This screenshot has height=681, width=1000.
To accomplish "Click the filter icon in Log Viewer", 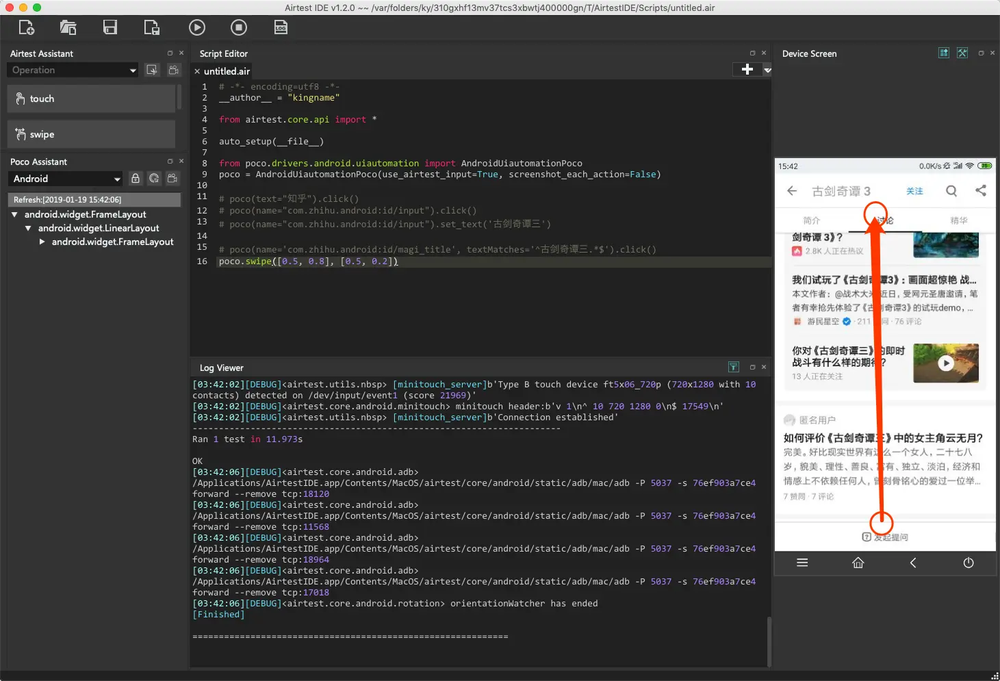I will coord(734,367).
